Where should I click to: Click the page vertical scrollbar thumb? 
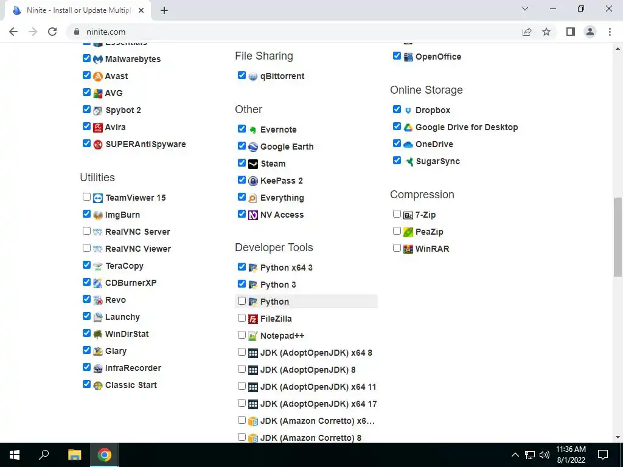tap(618, 237)
